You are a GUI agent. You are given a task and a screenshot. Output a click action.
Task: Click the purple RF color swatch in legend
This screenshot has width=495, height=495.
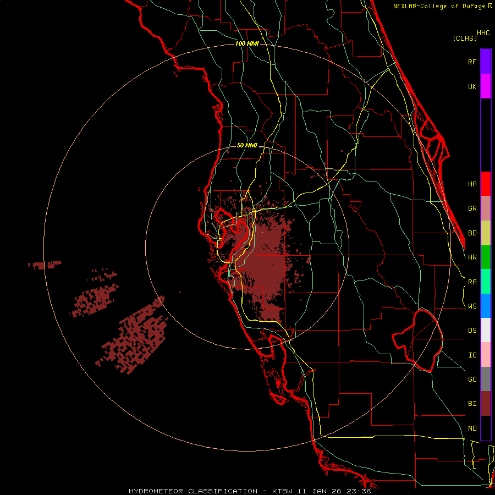tap(486, 62)
